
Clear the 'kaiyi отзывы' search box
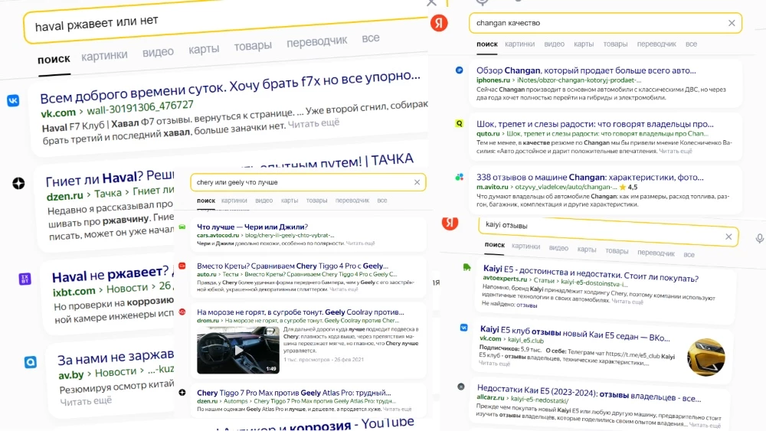728,237
